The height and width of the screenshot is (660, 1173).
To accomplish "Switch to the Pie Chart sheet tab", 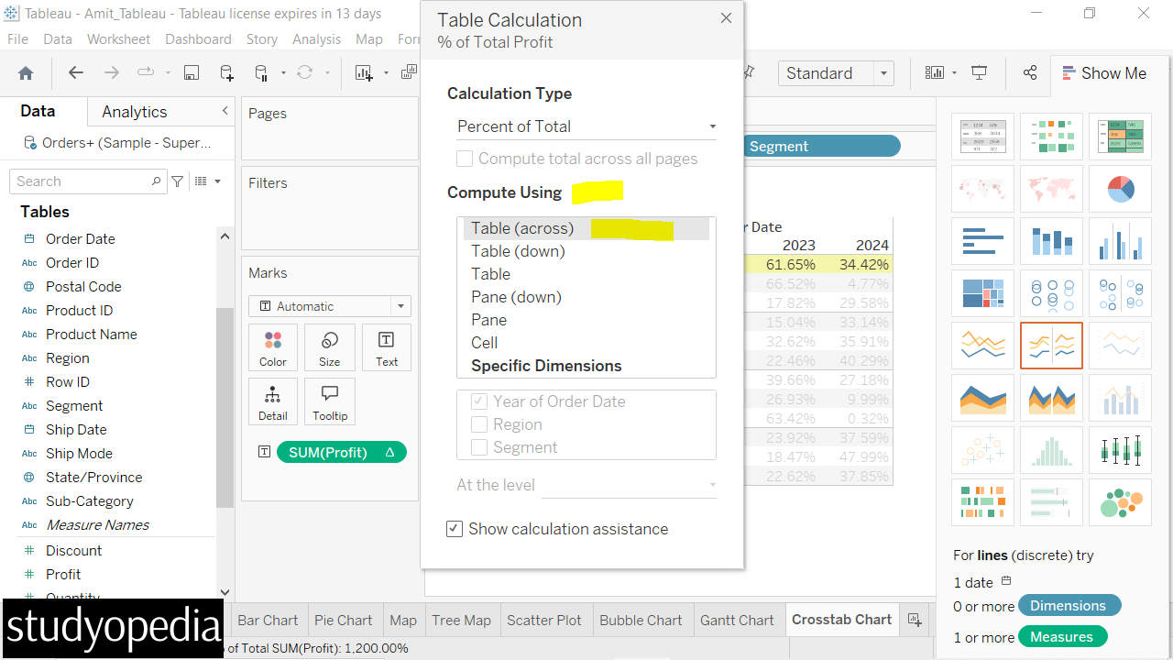I will point(343,621).
